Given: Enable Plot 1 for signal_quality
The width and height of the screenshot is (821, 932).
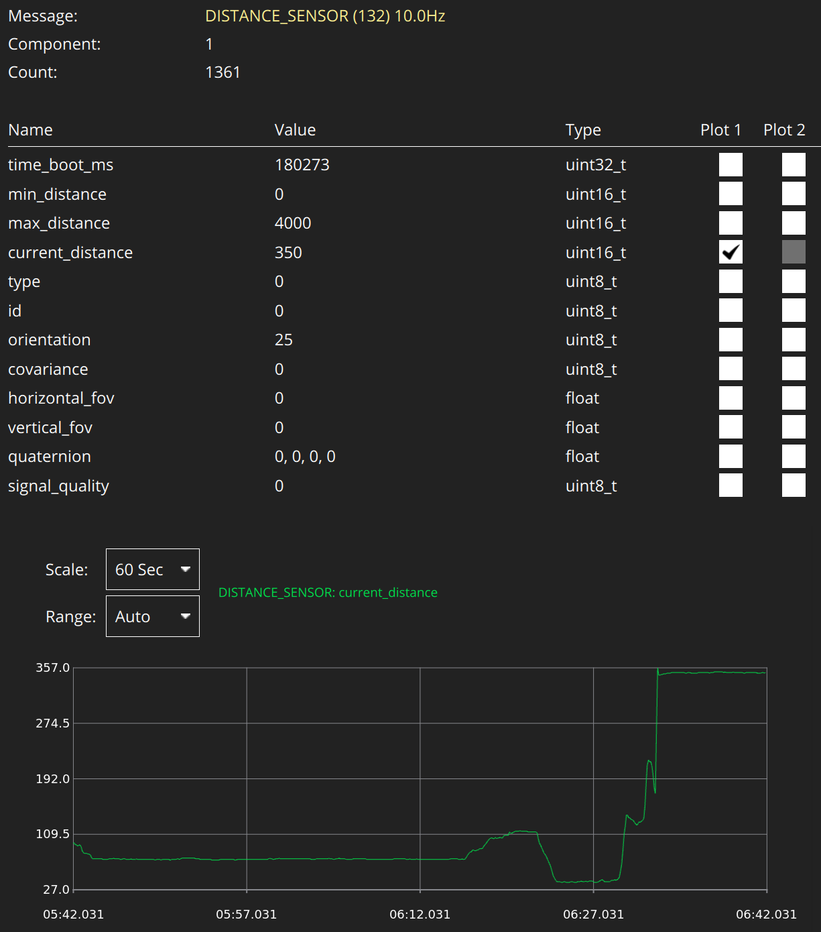Looking at the screenshot, I should [731, 485].
